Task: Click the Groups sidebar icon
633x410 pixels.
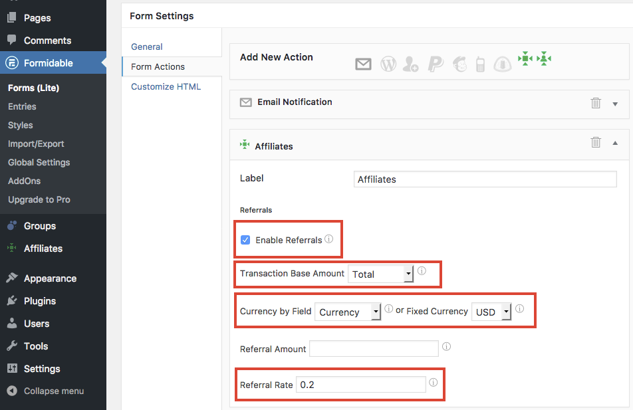Action: (x=12, y=225)
